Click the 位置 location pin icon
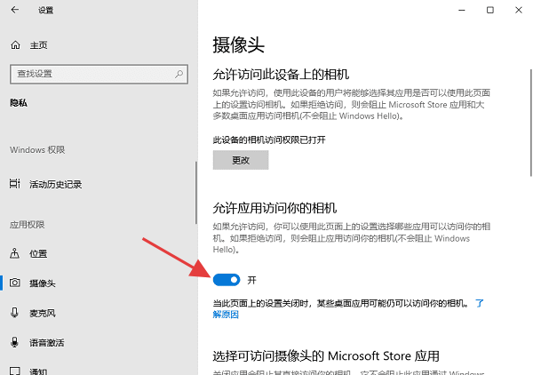The image size is (533, 375). [x=14, y=253]
